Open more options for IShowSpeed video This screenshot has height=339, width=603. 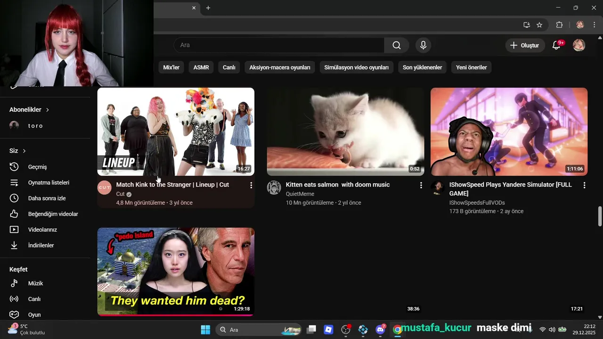[584, 186]
